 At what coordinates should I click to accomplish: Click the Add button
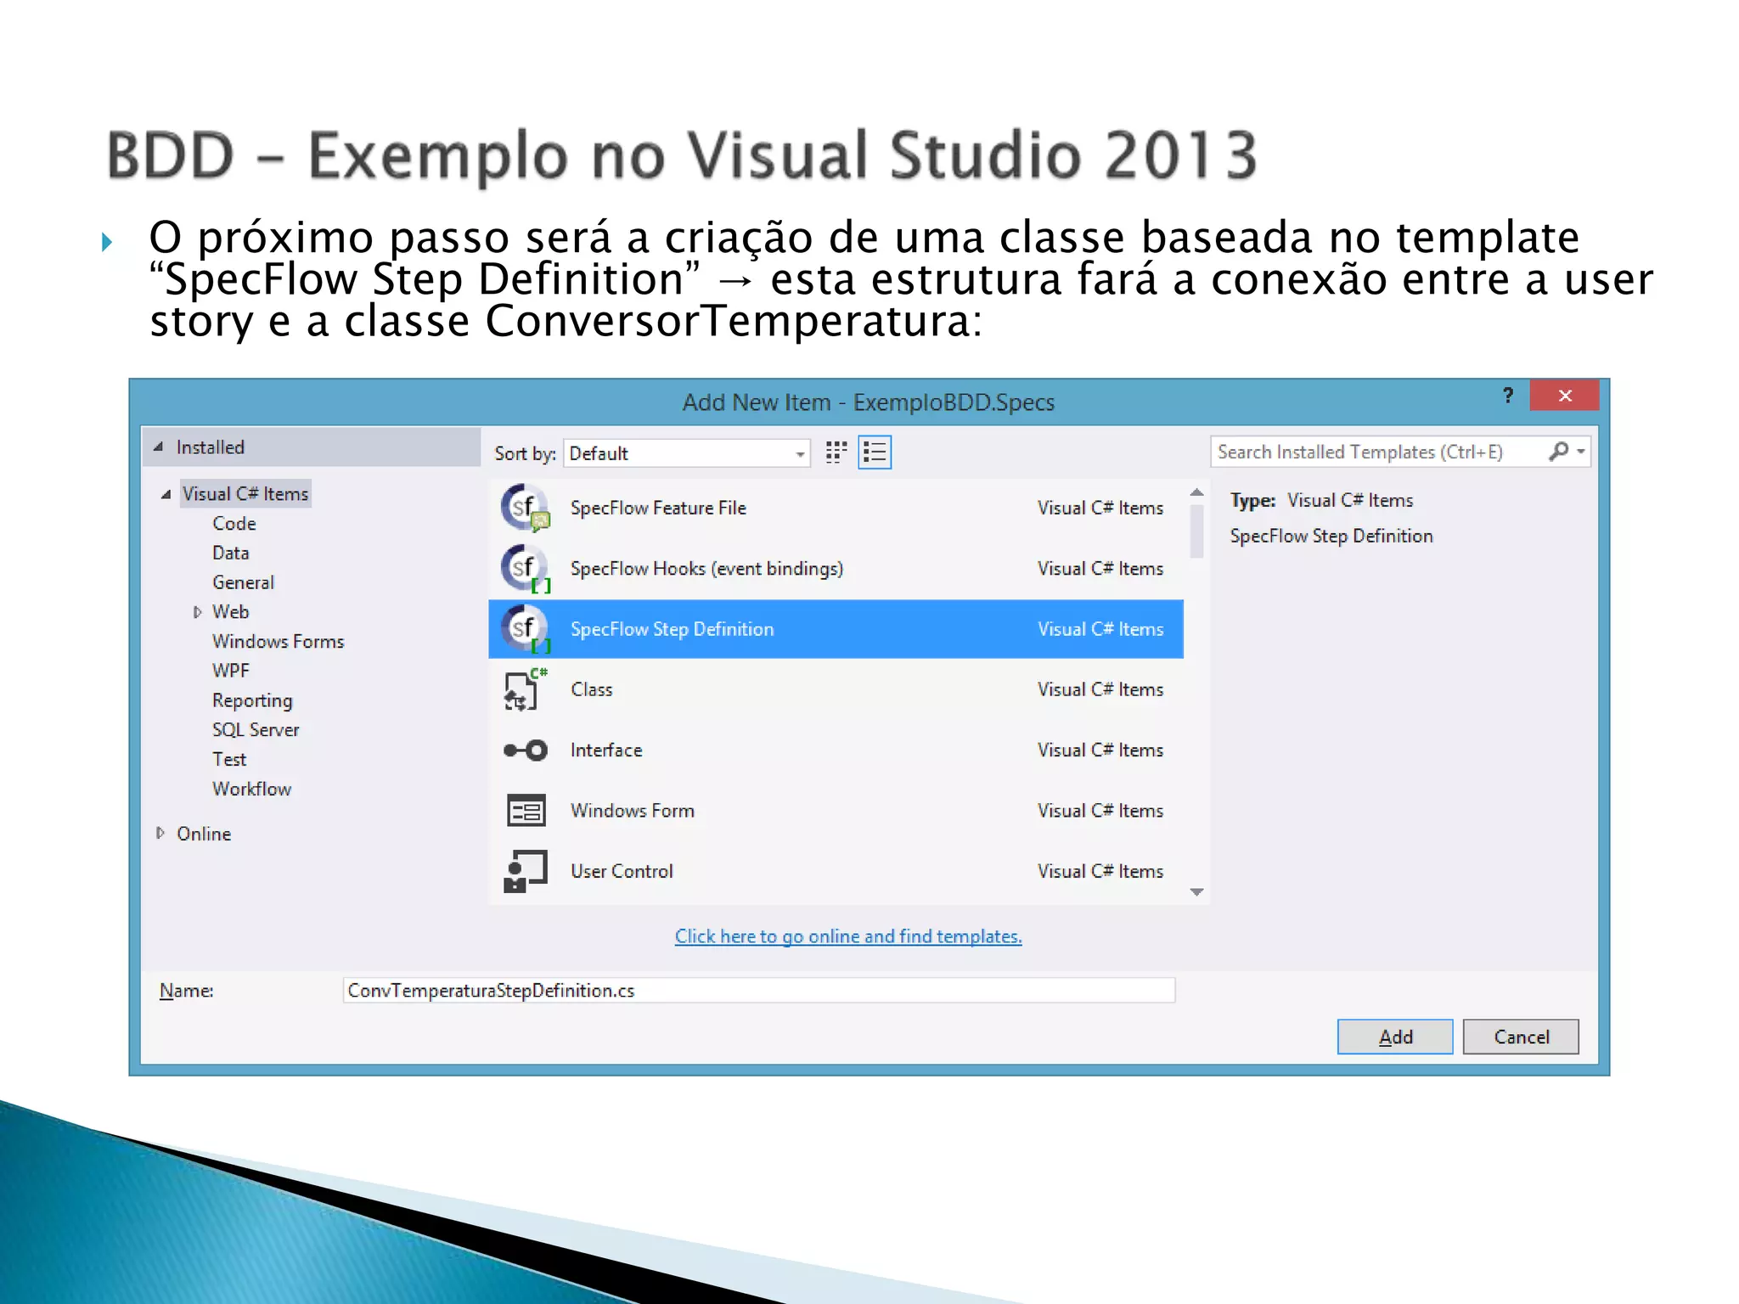coord(1395,1037)
